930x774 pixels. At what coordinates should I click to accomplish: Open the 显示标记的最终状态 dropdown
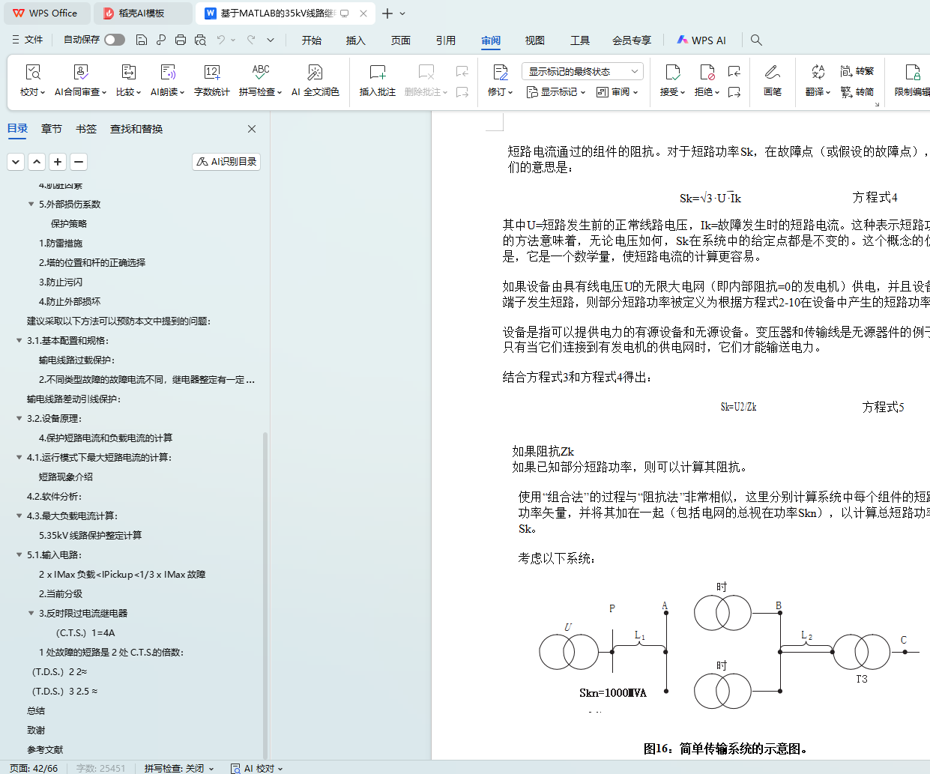[x=582, y=72]
